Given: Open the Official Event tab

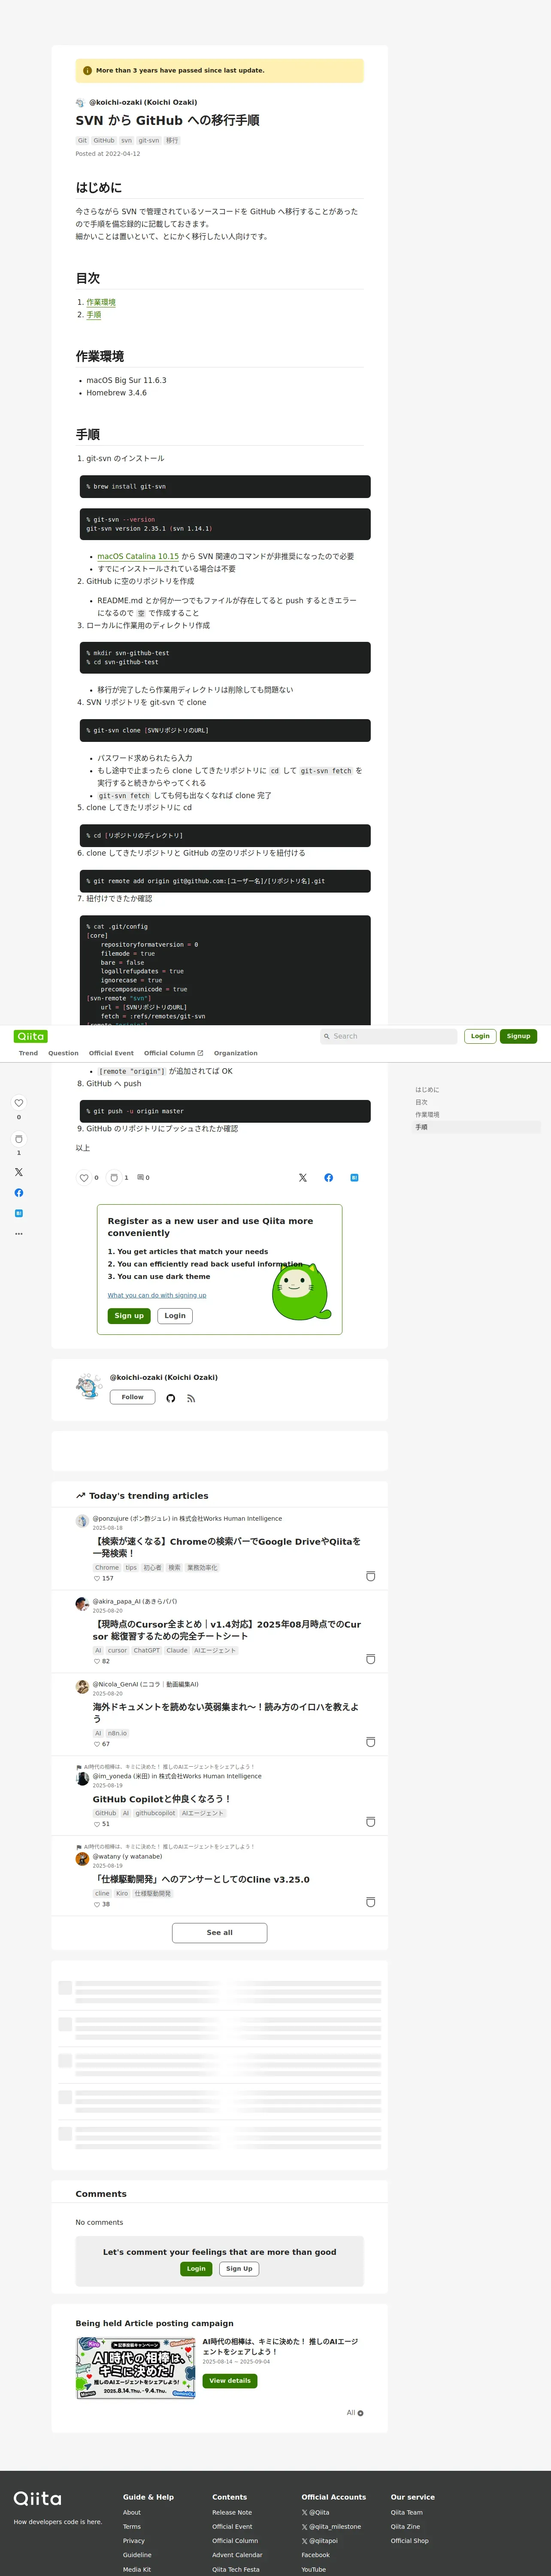Looking at the screenshot, I should pos(111,1053).
